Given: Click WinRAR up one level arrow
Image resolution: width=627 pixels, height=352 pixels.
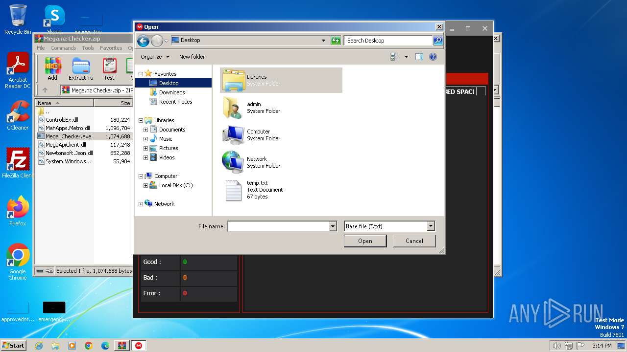Looking at the screenshot, I should 45,90.
